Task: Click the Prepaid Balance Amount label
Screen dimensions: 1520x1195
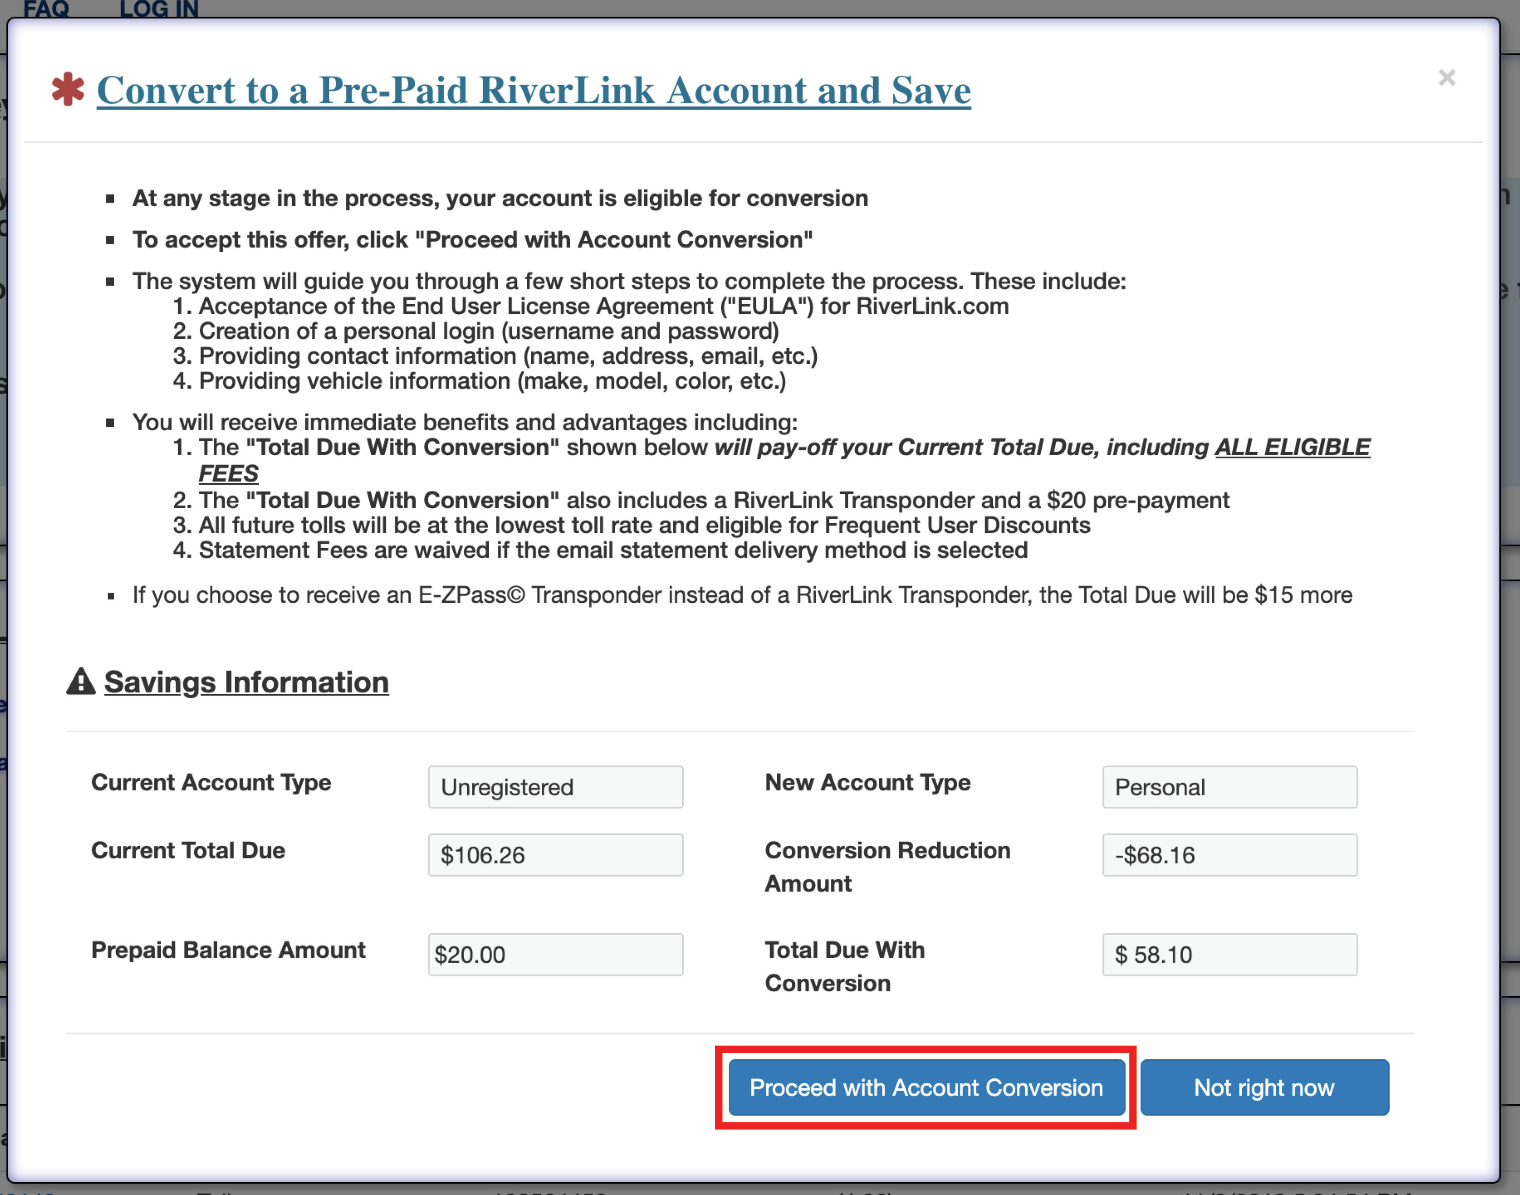Action: pos(228,950)
